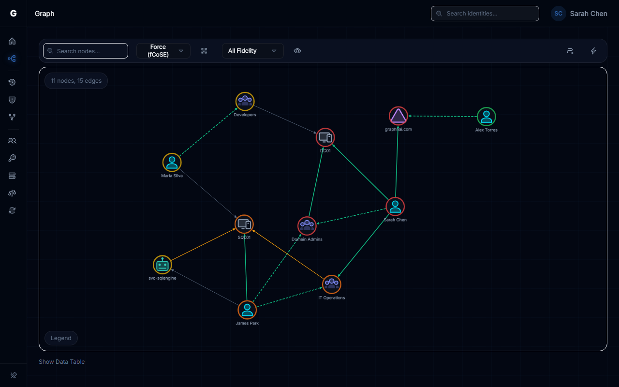
Task: Open the Sarah Chen user menu
Action: tap(579, 14)
